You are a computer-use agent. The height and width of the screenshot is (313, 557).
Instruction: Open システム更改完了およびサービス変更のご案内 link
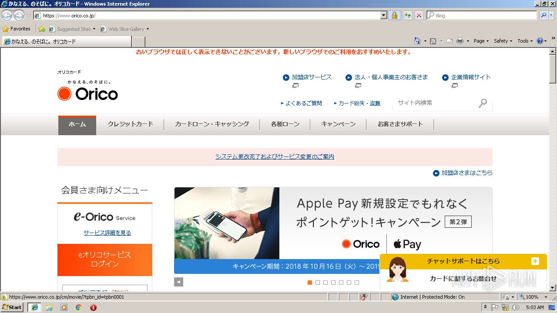click(x=275, y=156)
